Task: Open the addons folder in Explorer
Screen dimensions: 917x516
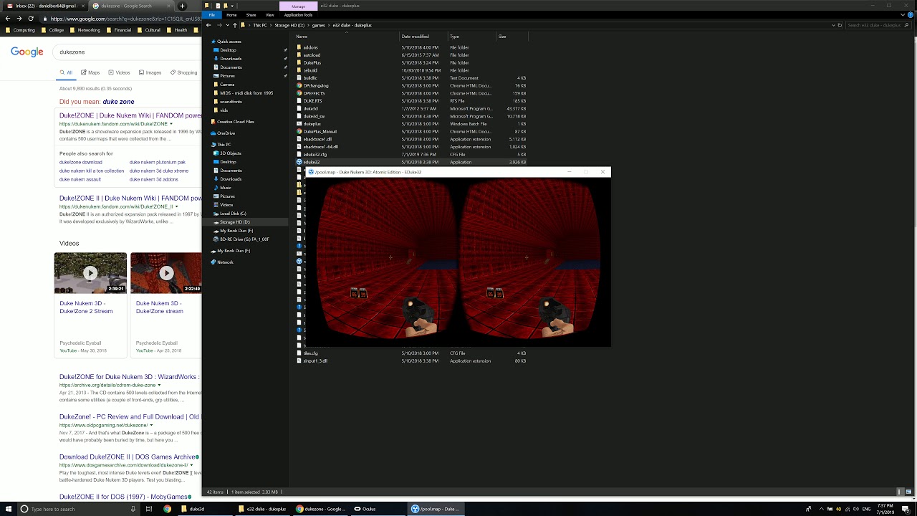Action: coord(311,47)
